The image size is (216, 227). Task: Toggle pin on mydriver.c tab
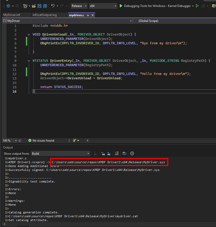[88, 15]
